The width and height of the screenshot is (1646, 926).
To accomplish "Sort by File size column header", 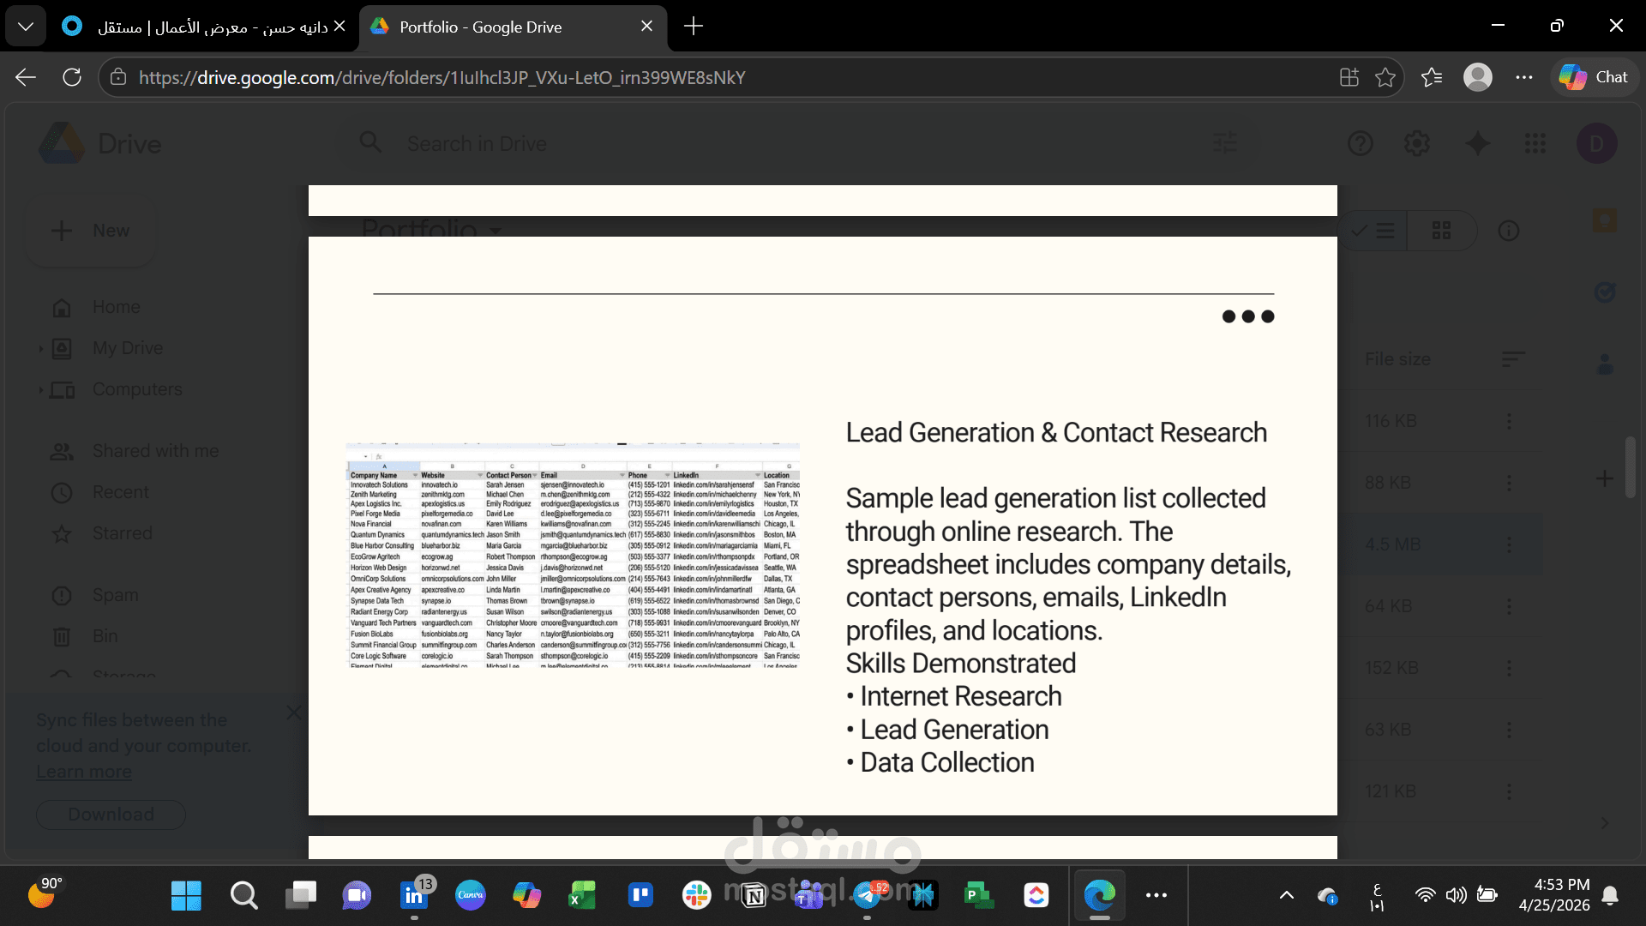I will click(1397, 359).
